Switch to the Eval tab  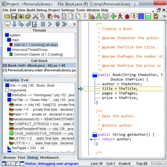[25, 80]
